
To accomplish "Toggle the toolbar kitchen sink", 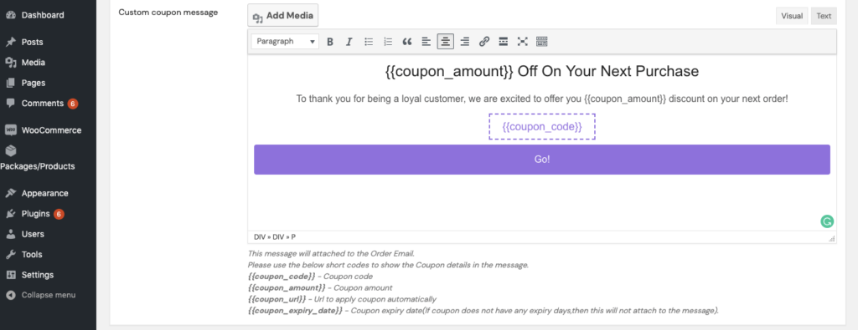I will [542, 42].
